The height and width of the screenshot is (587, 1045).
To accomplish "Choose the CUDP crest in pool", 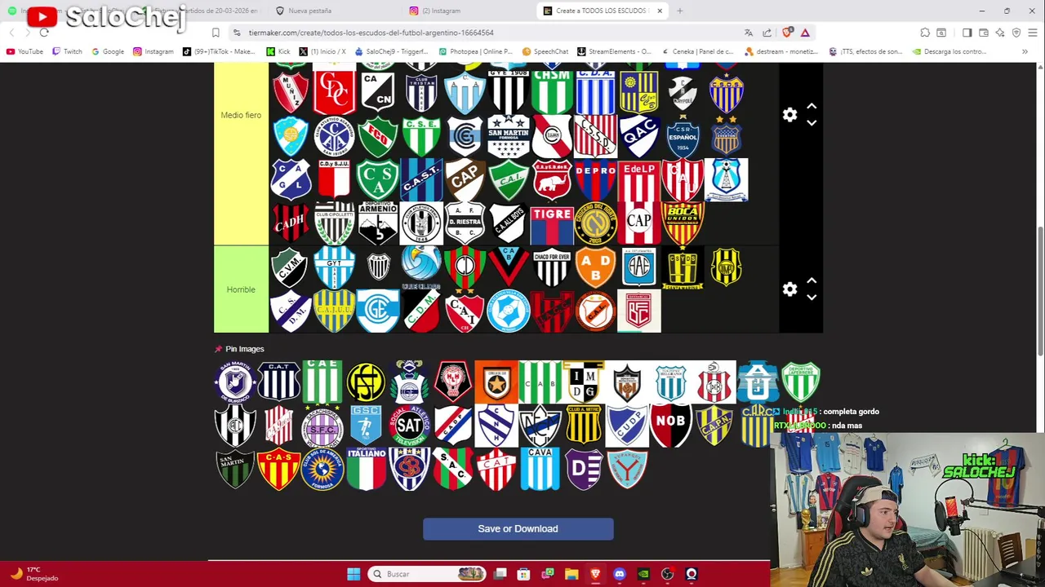I will tap(627, 426).
